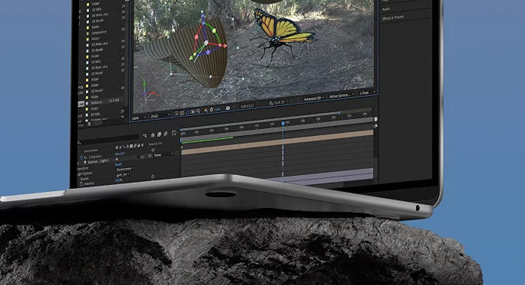Screen dimensions: 525x285
Task: Open the None parent dropdown
Action: [163, 155]
